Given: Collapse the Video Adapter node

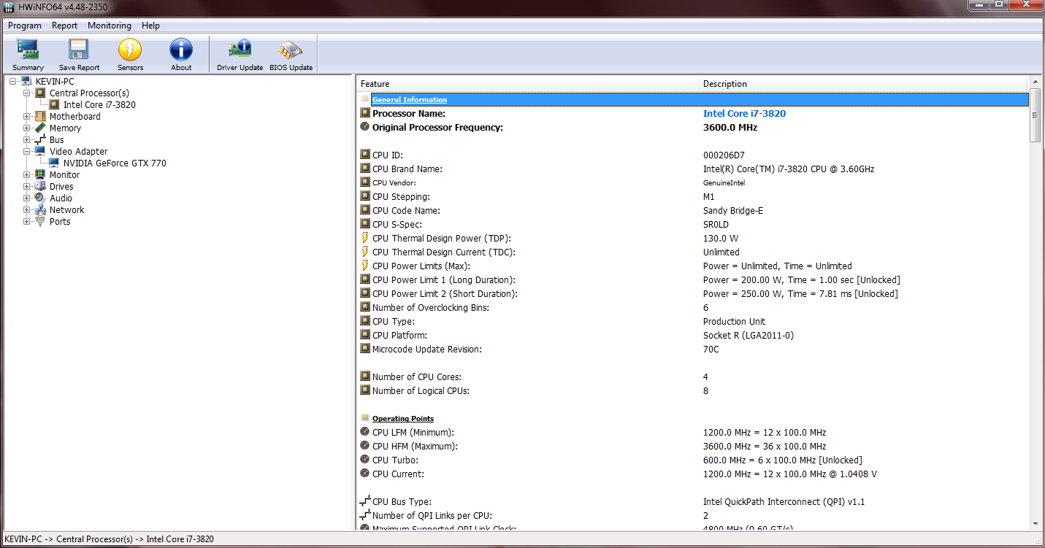Looking at the screenshot, I should [x=27, y=151].
